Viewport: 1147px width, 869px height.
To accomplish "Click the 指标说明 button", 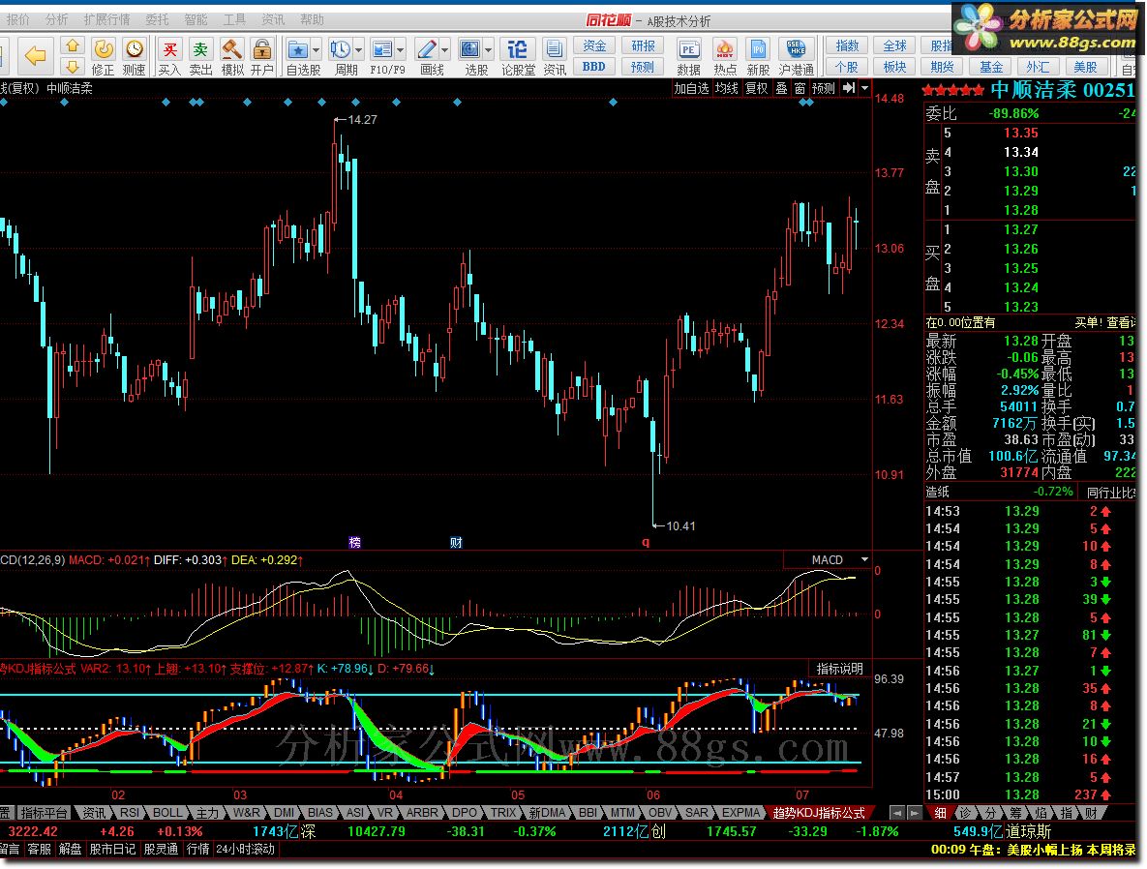I will tap(839, 669).
